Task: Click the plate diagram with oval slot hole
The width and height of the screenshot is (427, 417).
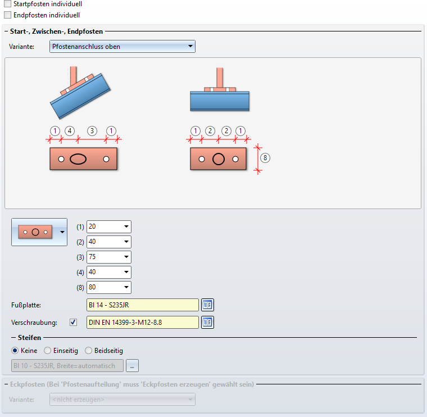Action: [x=83, y=159]
